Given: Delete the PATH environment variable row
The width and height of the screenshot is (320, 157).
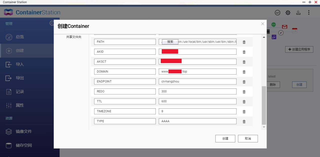Looking at the screenshot, I should tap(244, 42).
